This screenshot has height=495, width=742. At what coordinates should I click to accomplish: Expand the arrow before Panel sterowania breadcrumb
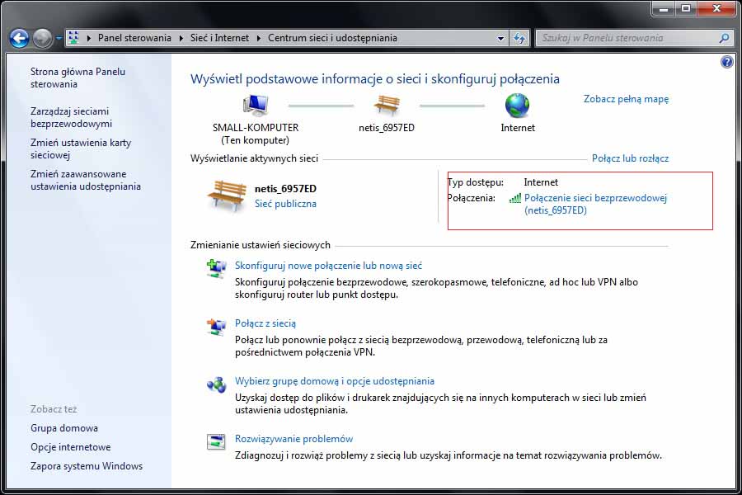88,38
